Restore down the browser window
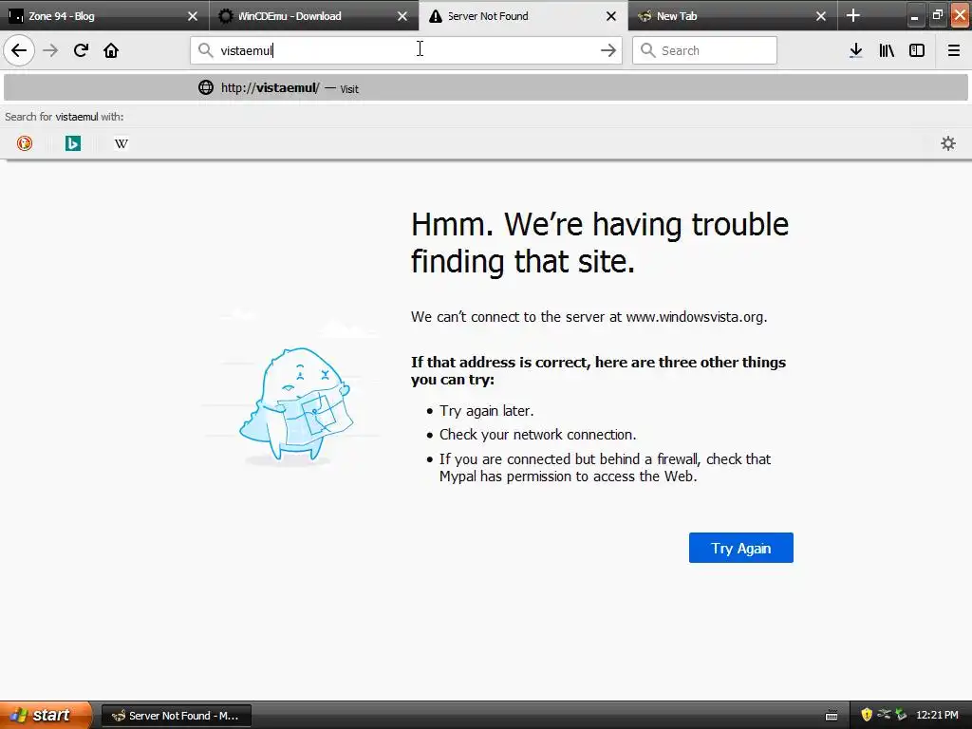Image resolution: width=972 pixels, height=729 pixels. (x=937, y=15)
